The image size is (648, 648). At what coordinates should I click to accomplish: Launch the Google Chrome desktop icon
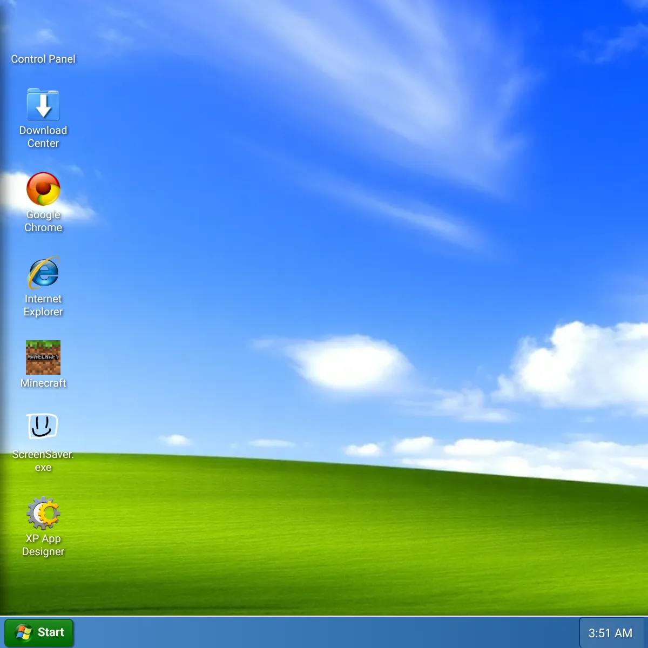pyautogui.click(x=43, y=189)
